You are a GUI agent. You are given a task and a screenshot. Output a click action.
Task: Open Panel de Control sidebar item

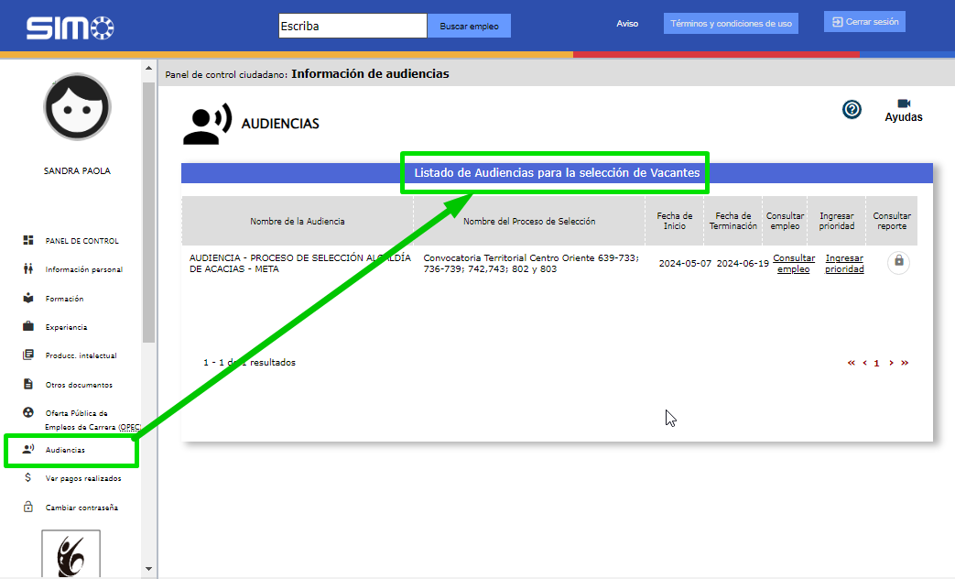(x=81, y=241)
